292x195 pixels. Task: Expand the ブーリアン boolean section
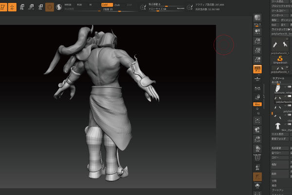click(x=277, y=190)
